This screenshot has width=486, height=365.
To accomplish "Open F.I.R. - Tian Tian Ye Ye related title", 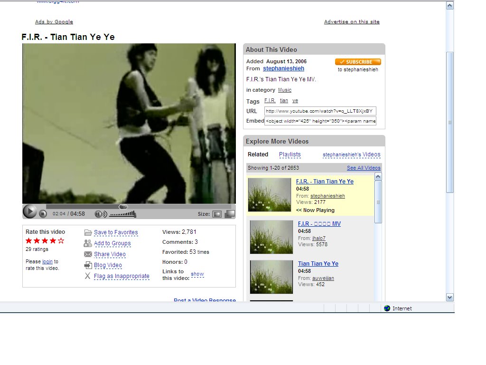I will click(x=325, y=182).
